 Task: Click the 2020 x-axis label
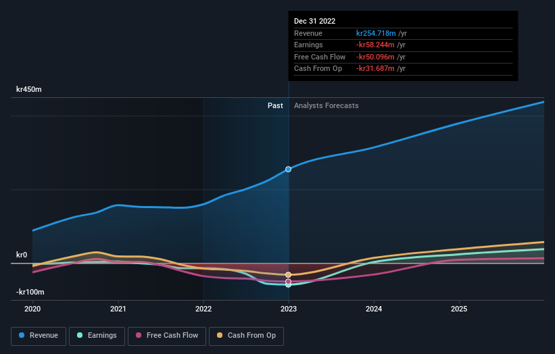click(x=32, y=309)
